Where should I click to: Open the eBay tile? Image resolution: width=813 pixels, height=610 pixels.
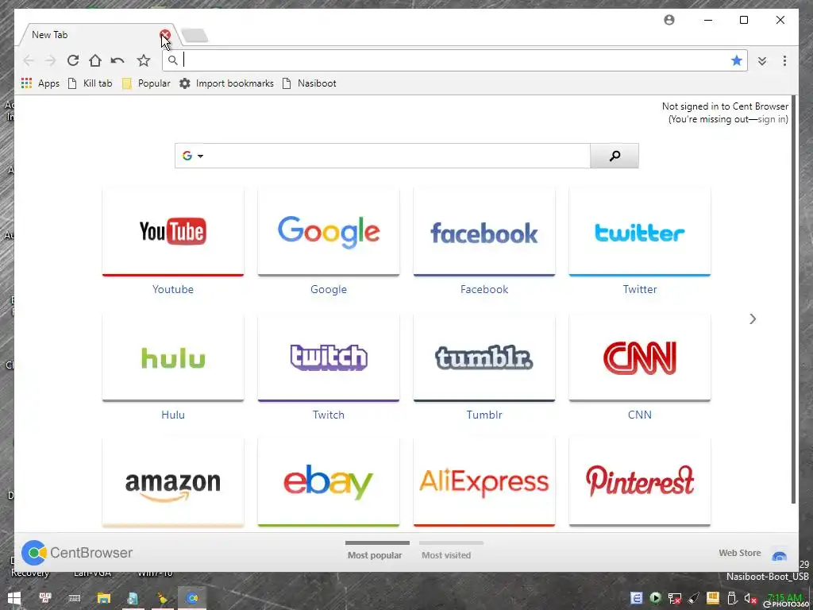tap(329, 482)
